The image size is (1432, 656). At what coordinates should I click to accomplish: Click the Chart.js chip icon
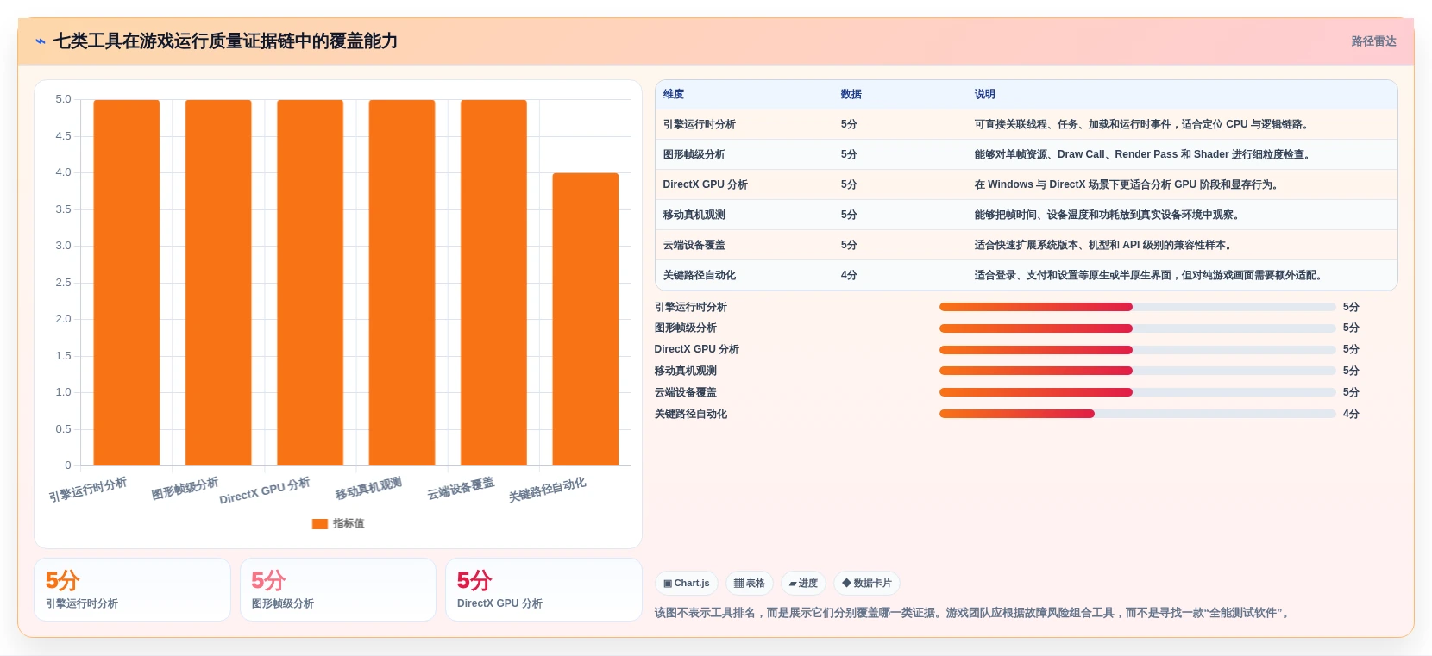(x=668, y=584)
